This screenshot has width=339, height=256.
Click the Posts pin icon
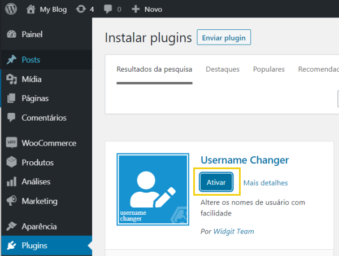coord(11,60)
